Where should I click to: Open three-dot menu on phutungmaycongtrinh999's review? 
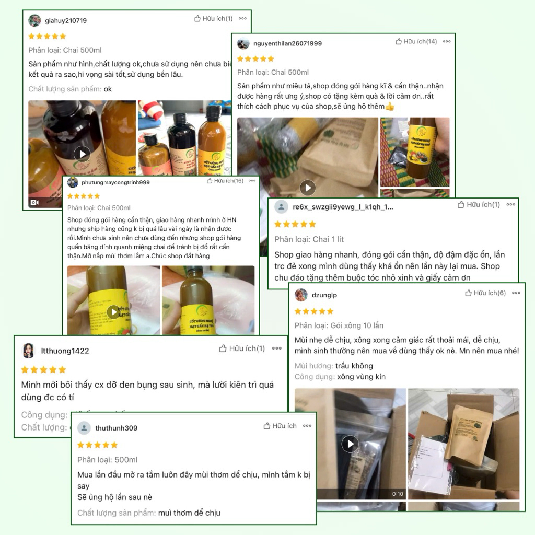[x=252, y=180]
